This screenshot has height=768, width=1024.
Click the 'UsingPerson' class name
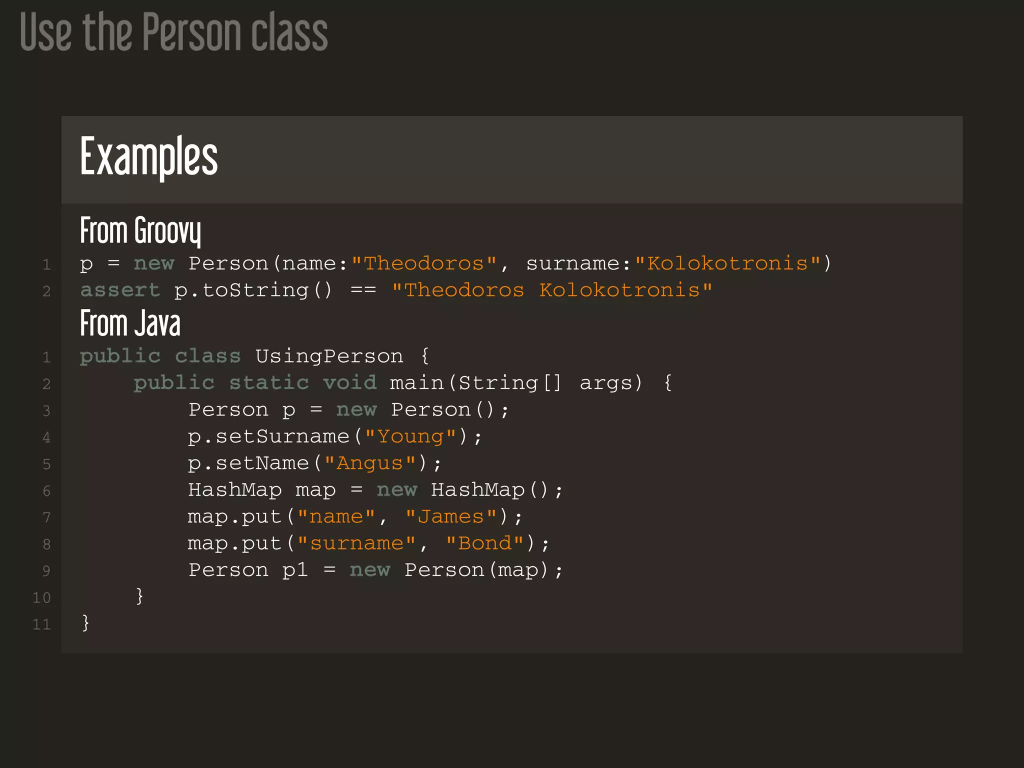click(x=329, y=356)
